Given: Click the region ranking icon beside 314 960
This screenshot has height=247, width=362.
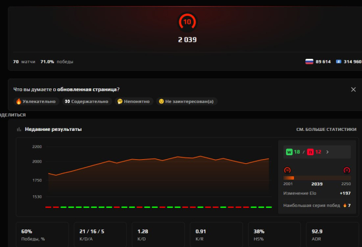Looking at the screenshot, I should (338, 62).
